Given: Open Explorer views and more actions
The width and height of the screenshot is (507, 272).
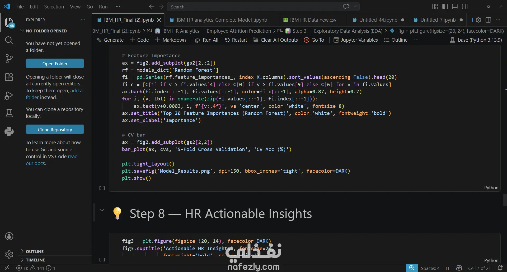Looking at the screenshot, I should coord(83,20).
